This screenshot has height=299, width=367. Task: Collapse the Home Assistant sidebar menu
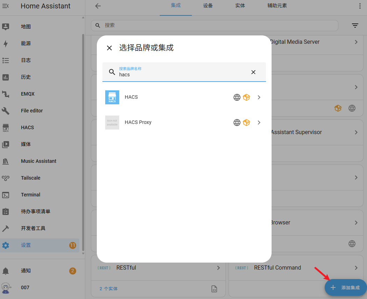tap(6, 6)
